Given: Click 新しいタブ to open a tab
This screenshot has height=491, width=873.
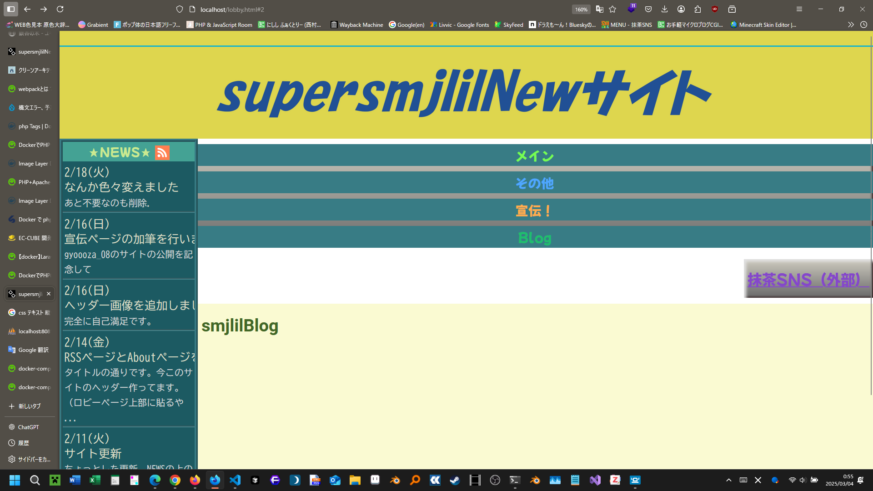Looking at the screenshot, I should (x=30, y=406).
